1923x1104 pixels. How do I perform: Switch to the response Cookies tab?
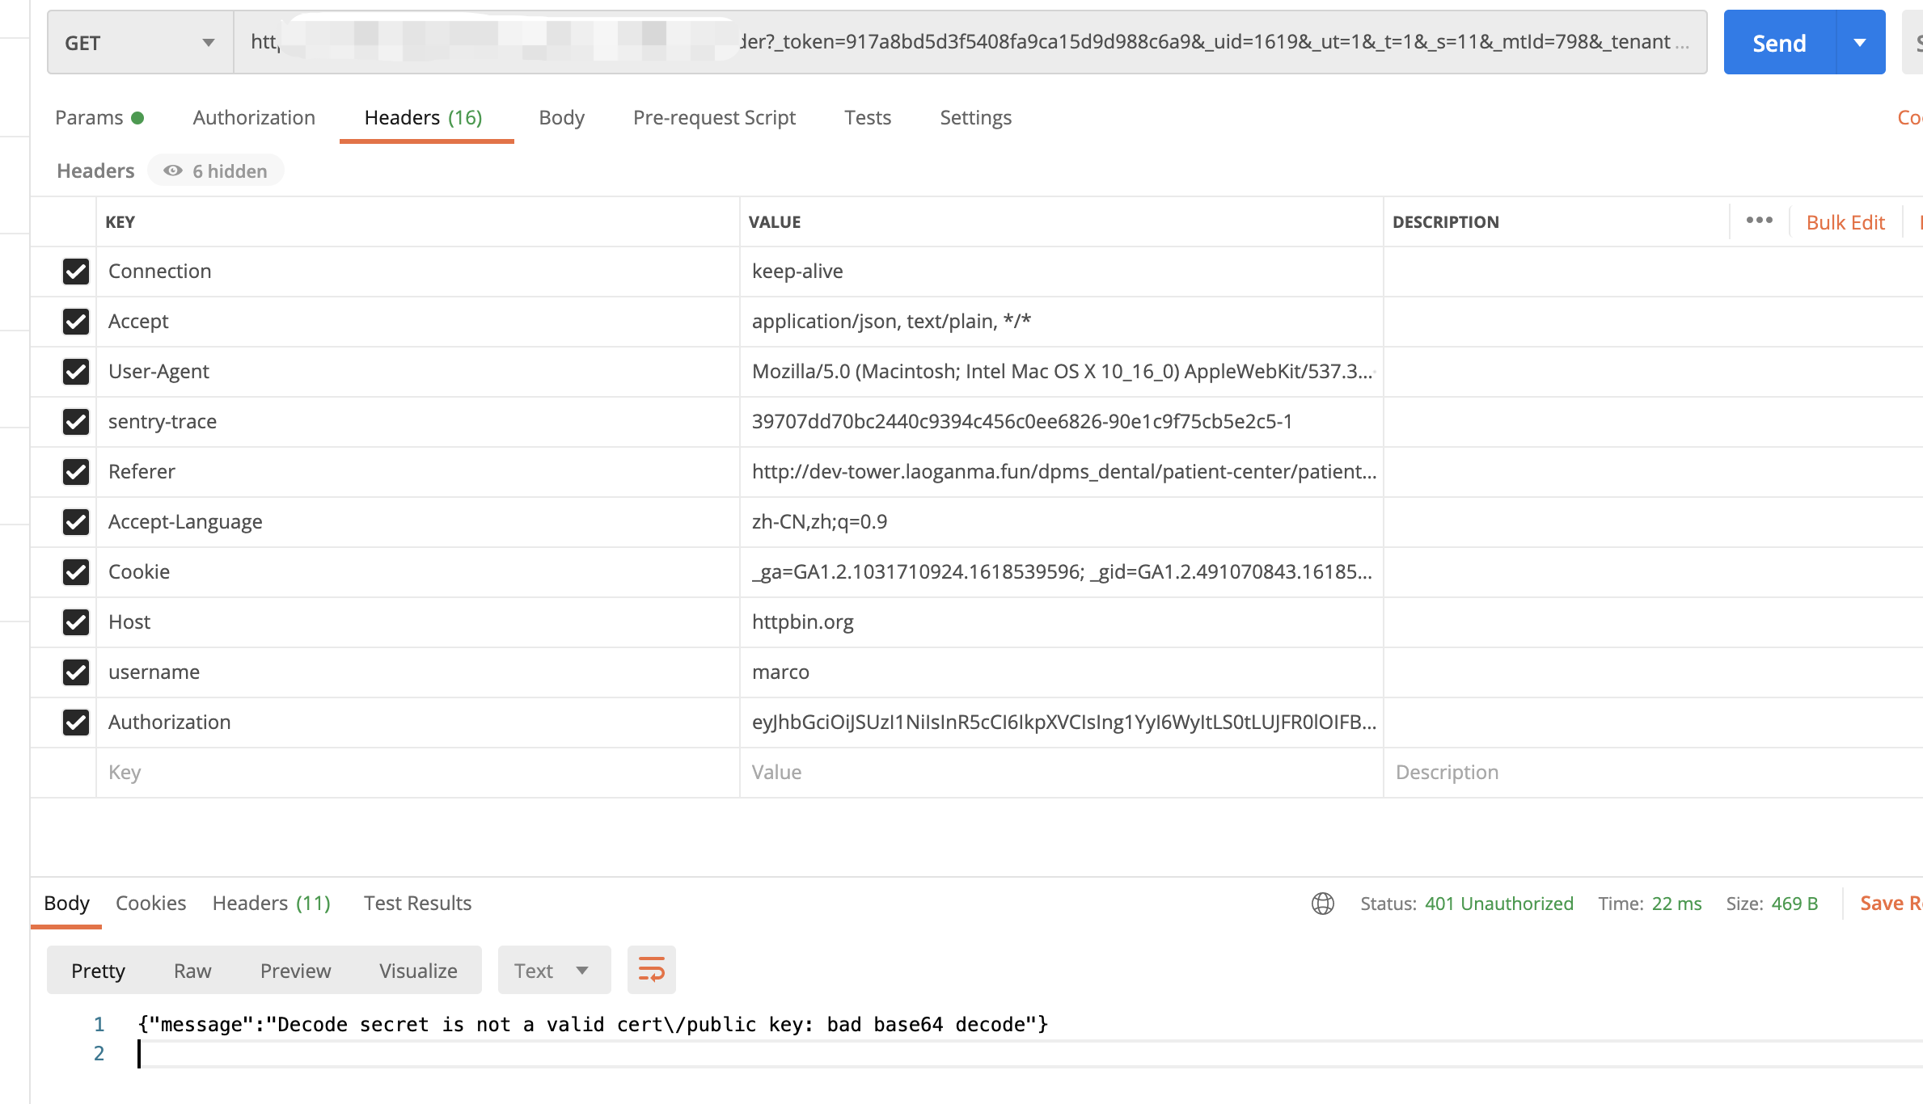(x=150, y=903)
